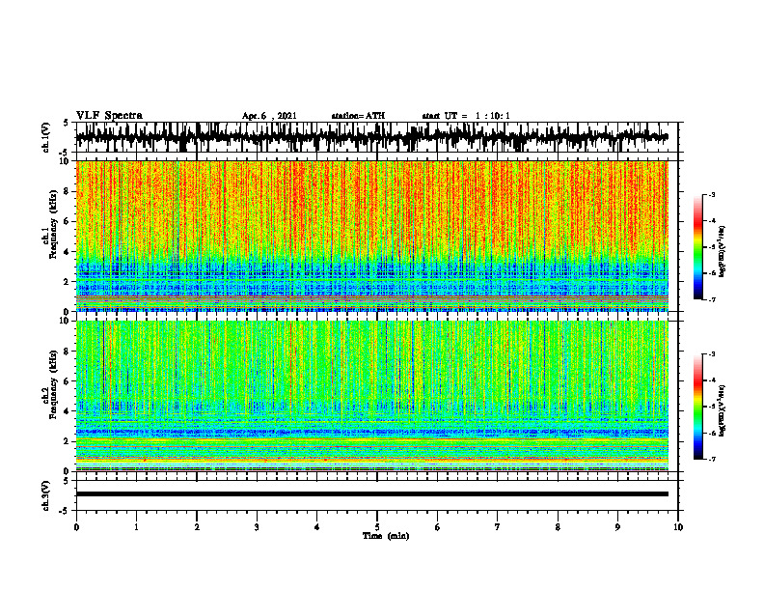Viewport: 764px width, 591px height.
Task: Click the "-7" tick on ch.1 color bar
Action: coord(711,299)
